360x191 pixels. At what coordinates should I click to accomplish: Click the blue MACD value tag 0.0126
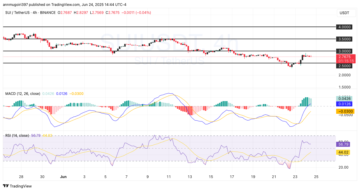click(x=344, y=104)
